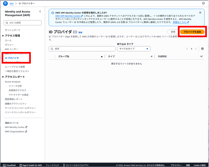Open ポリシー in the sidebar
The image size is (209, 167).
(9, 45)
